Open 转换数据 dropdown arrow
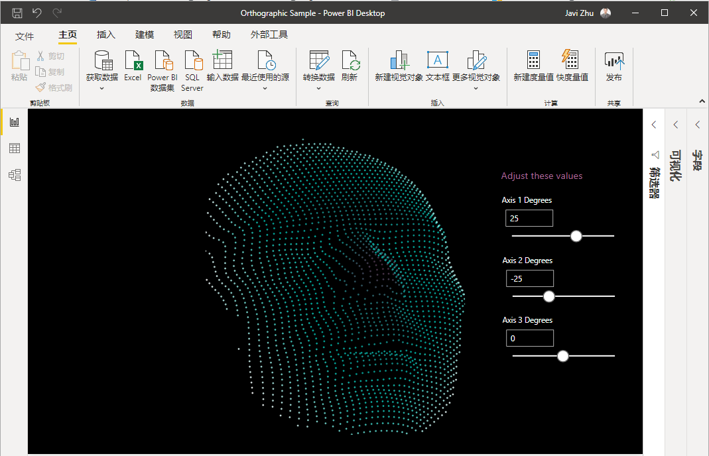This screenshot has height=456, width=709. pos(319,89)
